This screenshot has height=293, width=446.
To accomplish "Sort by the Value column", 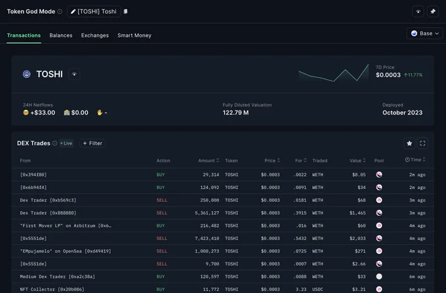I will pos(357,160).
